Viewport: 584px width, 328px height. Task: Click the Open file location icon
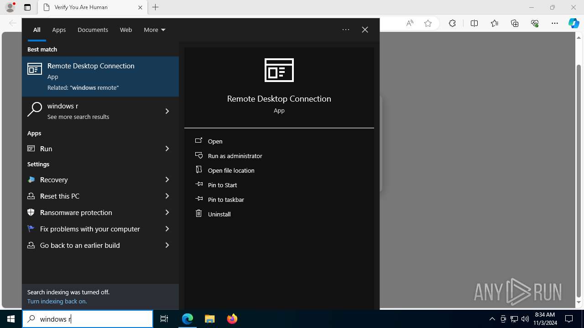(198, 169)
